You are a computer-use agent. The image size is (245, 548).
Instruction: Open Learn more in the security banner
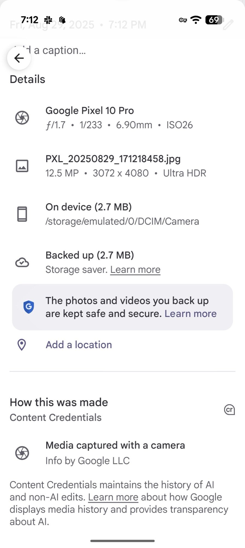coord(190,313)
